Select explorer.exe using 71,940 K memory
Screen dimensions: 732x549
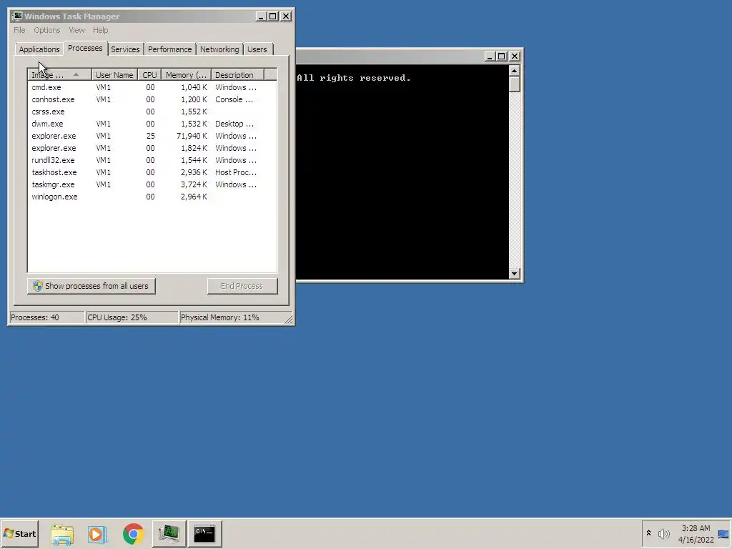point(152,136)
